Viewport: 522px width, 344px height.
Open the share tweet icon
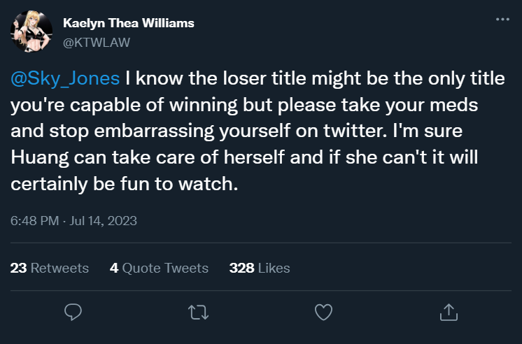coord(448,312)
